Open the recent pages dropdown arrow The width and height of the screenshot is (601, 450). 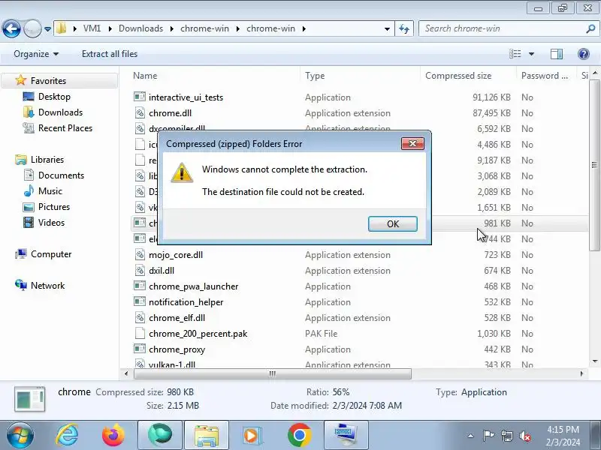coord(47,28)
